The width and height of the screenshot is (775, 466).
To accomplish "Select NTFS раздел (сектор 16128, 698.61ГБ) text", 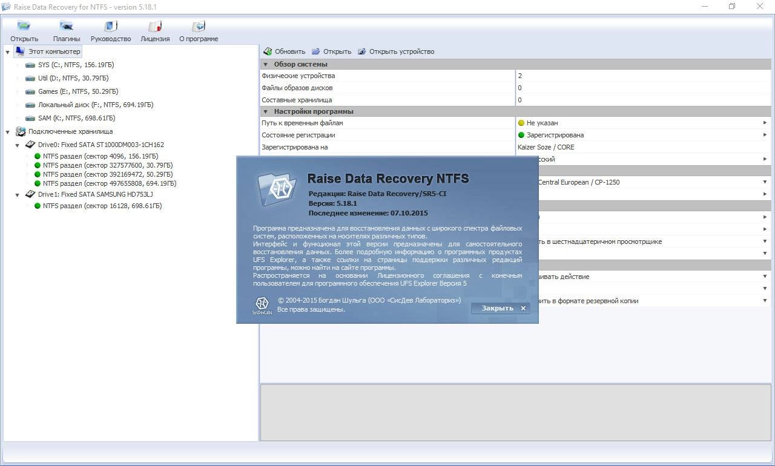I will click(102, 206).
